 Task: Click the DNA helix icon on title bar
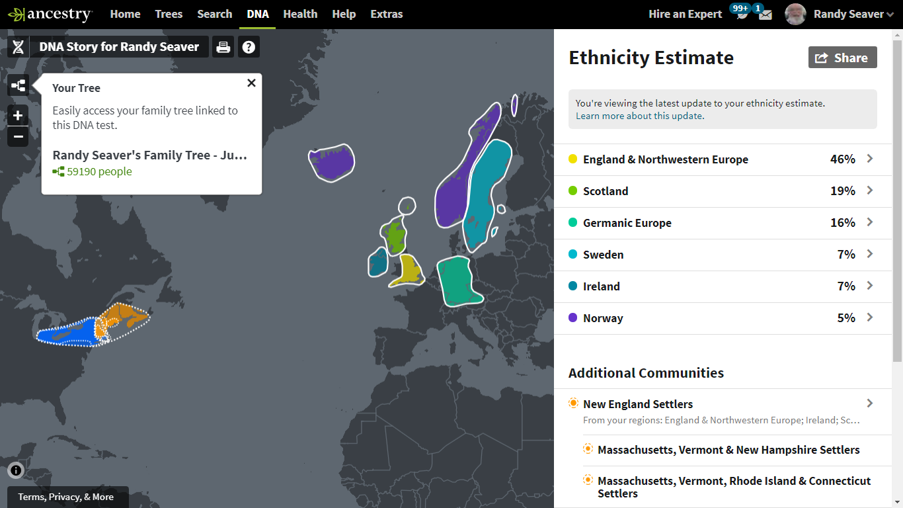click(x=18, y=46)
